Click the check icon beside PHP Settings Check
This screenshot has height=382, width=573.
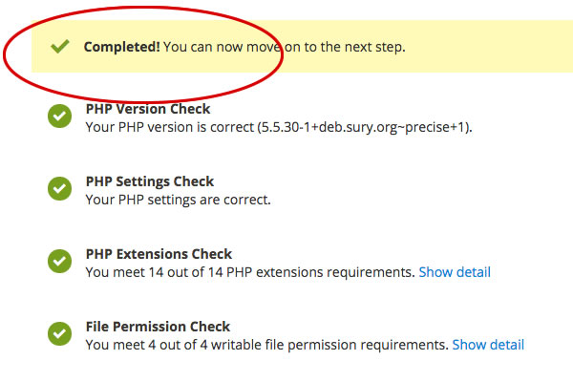pos(60,189)
